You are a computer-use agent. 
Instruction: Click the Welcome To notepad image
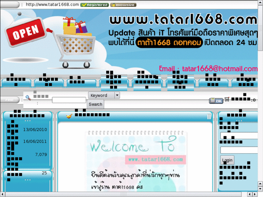click(136, 161)
